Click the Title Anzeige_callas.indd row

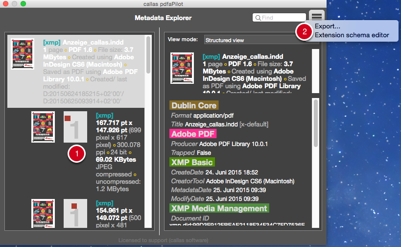click(220, 124)
